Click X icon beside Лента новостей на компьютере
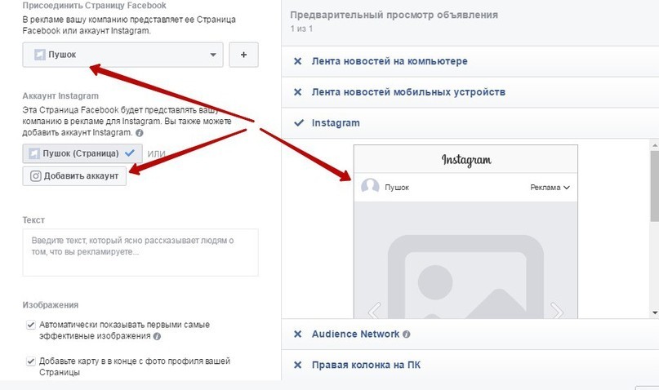Image resolution: width=659 pixels, height=390 pixels. pyautogui.click(x=297, y=61)
